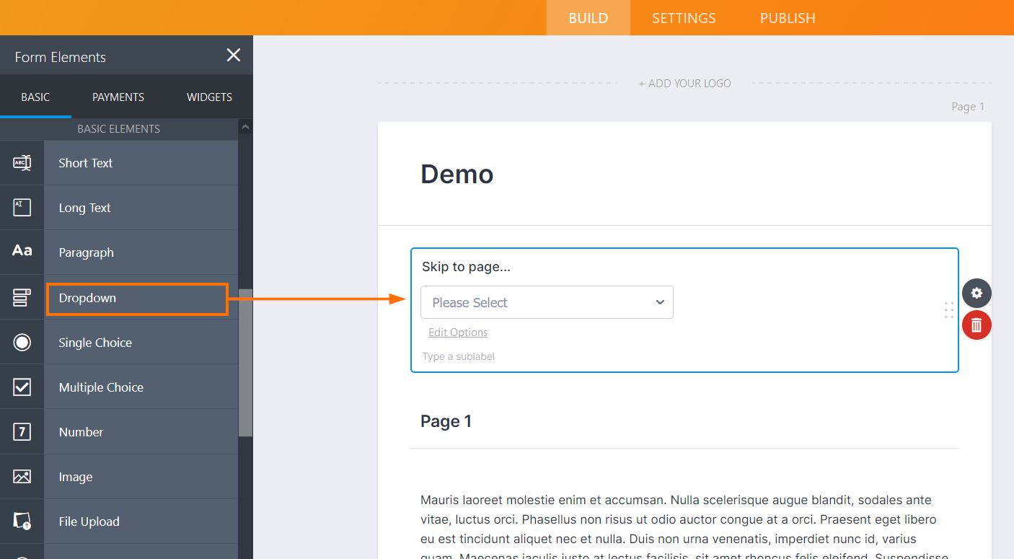Click the scrollbar up arrow
The width and height of the screenshot is (1014, 559).
(x=245, y=127)
